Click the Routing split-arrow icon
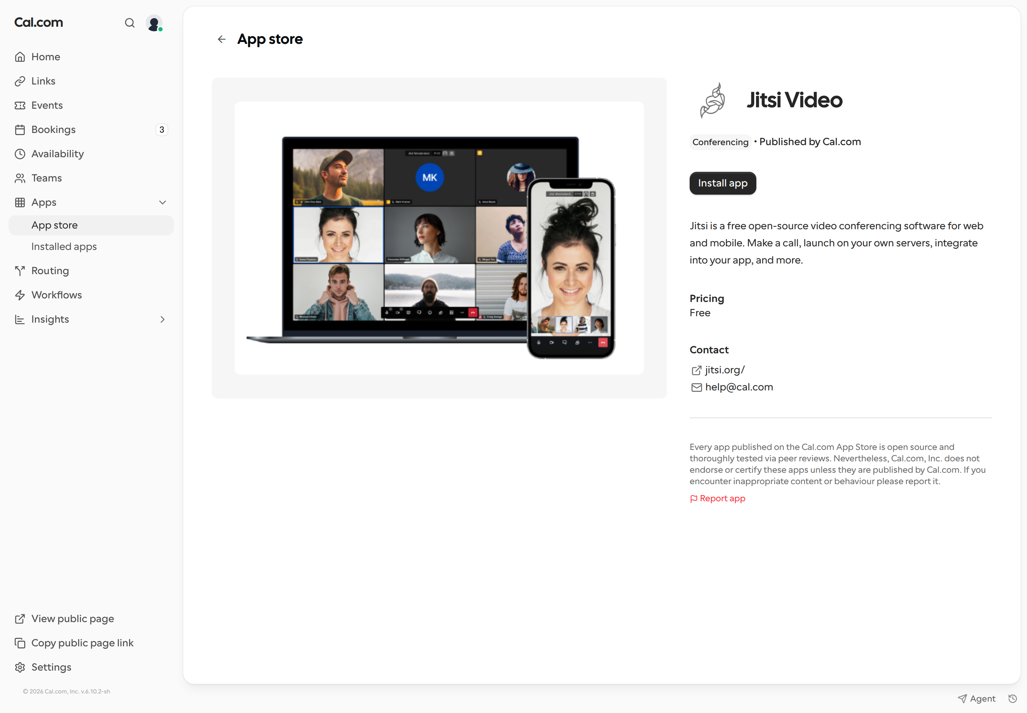The image size is (1027, 713). point(20,271)
